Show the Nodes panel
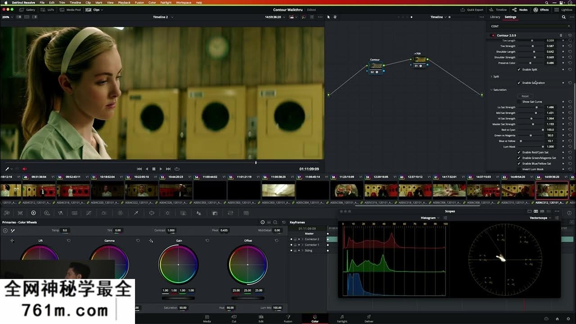The image size is (576, 324). click(x=520, y=9)
